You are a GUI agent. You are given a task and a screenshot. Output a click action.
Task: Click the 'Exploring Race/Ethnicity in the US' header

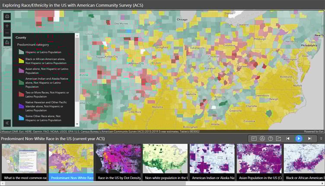pos(73,5)
